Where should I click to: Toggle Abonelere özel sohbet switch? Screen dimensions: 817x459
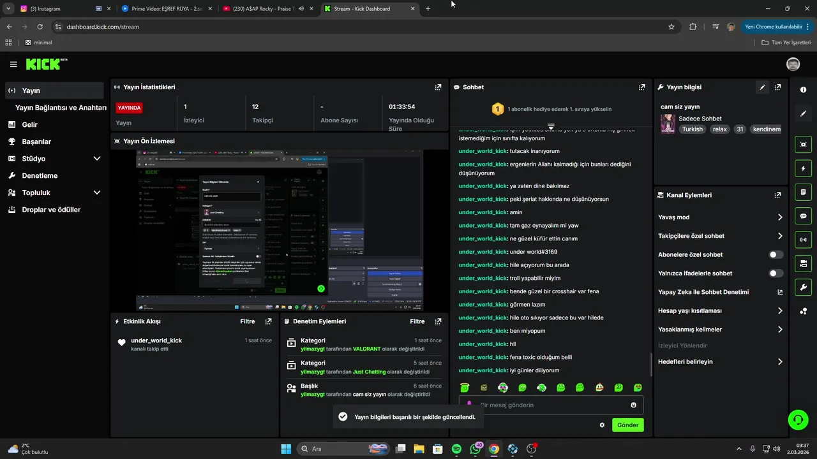click(x=776, y=254)
